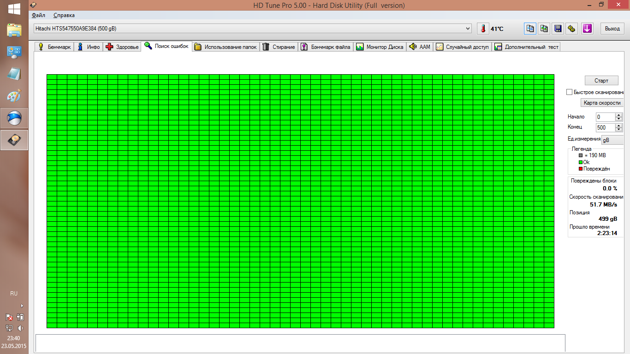The image size is (630, 354).
Task: Switch to the blue sphere browser icon
Action: click(14, 118)
